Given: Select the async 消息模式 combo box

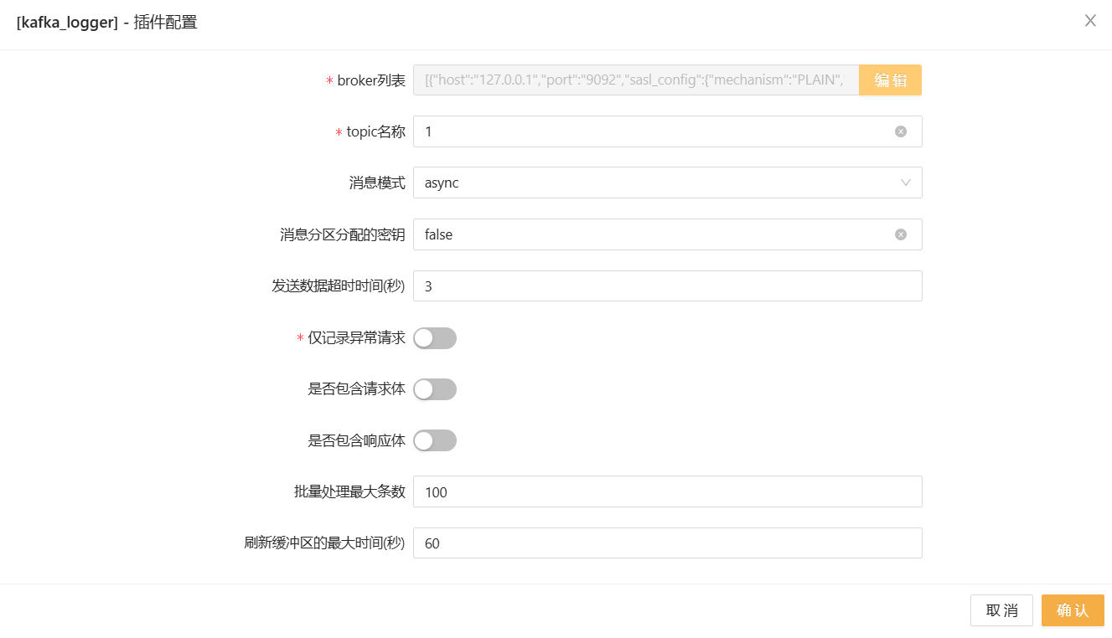Looking at the screenshot, I should click(x=667, y=183).
